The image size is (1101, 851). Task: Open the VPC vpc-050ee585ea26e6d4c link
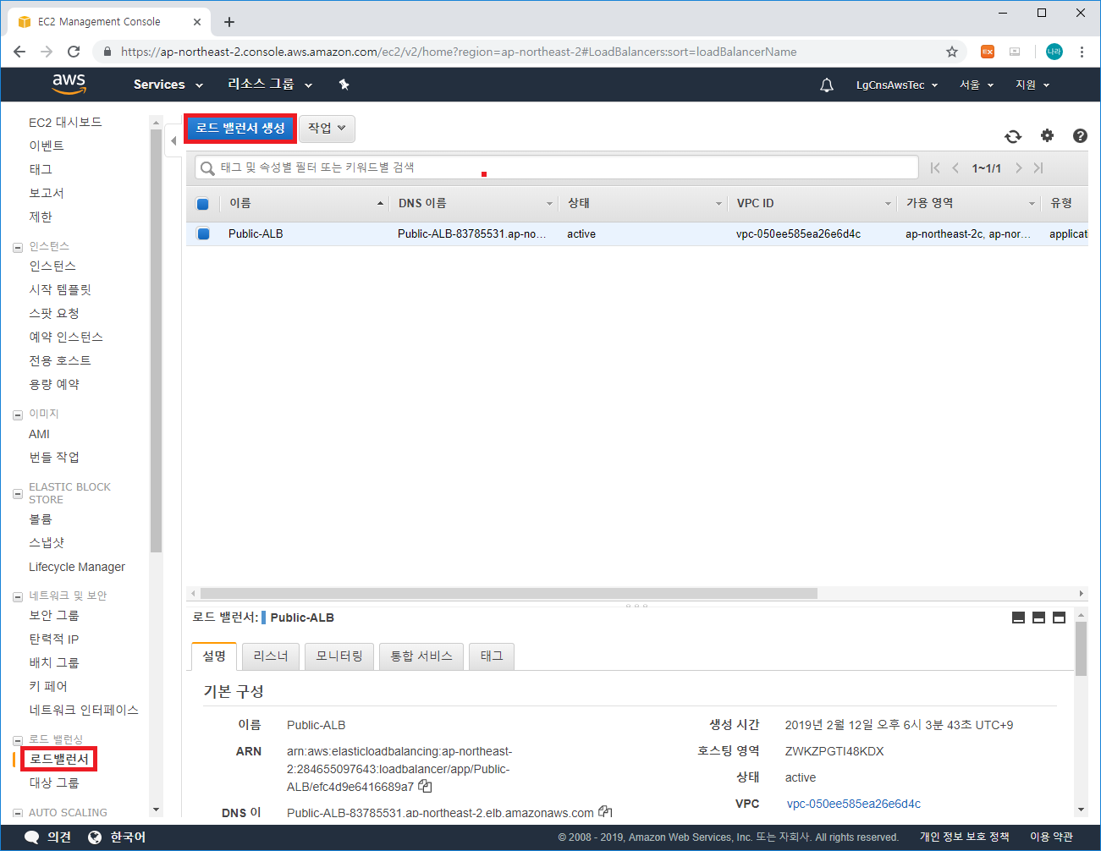pos(854,804)
